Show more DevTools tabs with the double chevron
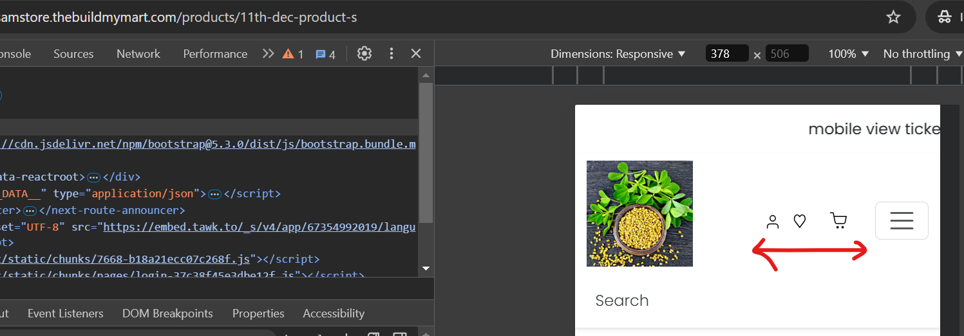 click(269, 54)
